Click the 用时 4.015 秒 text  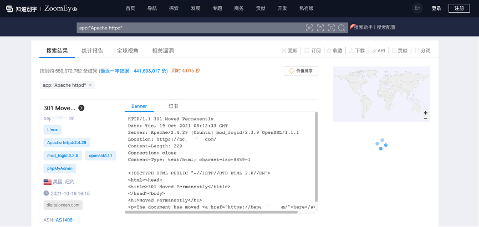pos(186,71)
